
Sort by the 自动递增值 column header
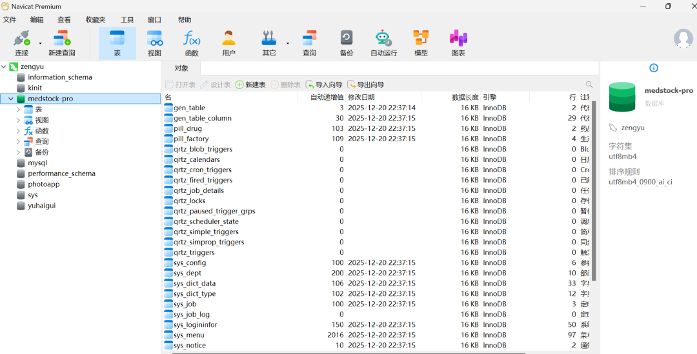coord(321,97)
